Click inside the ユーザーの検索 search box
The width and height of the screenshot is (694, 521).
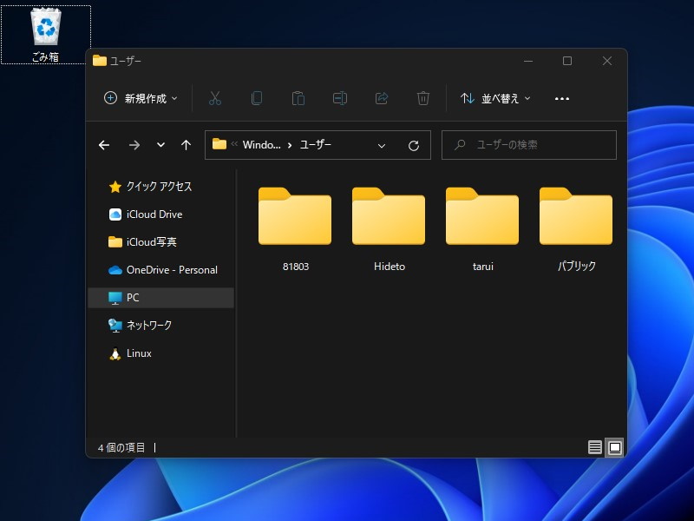pos(529,145)
